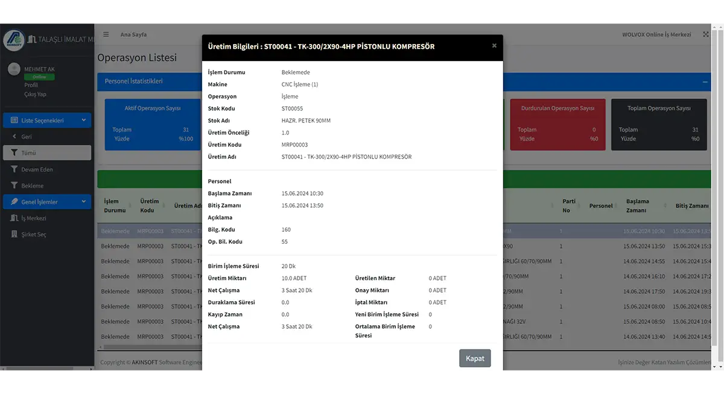Click the funnel icon next to Bekleme
This screenshot has height=394, width=724.
click(14, 185)
